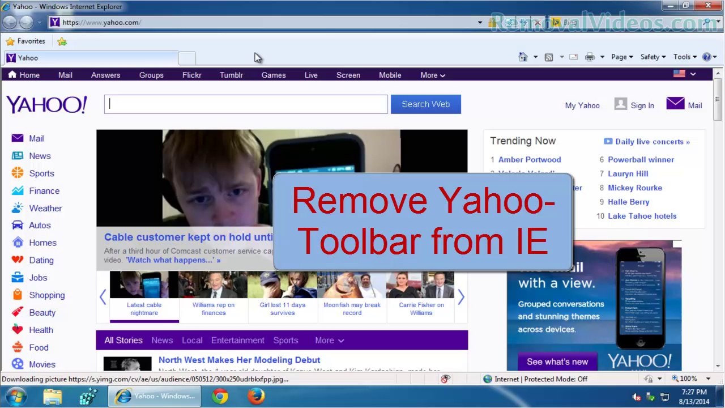Click the Food cupcake icon in sidebar

(x=18, y=347)
